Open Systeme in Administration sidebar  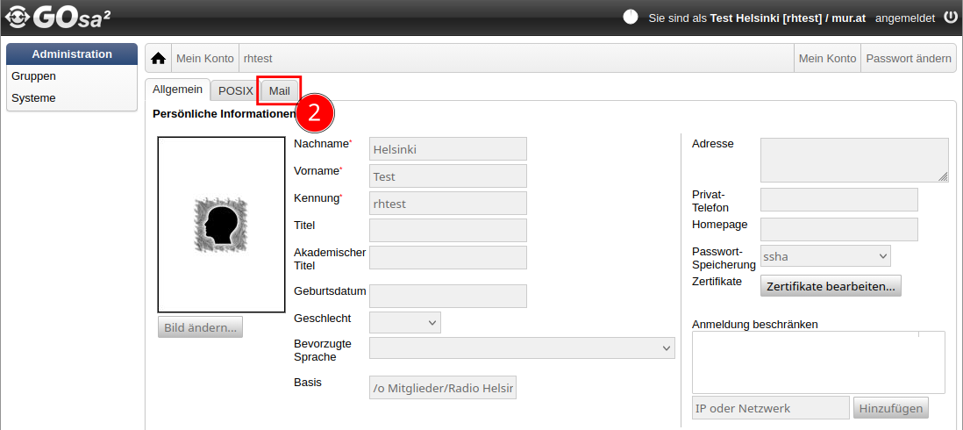pyautogui.click(x=34, y=98)
